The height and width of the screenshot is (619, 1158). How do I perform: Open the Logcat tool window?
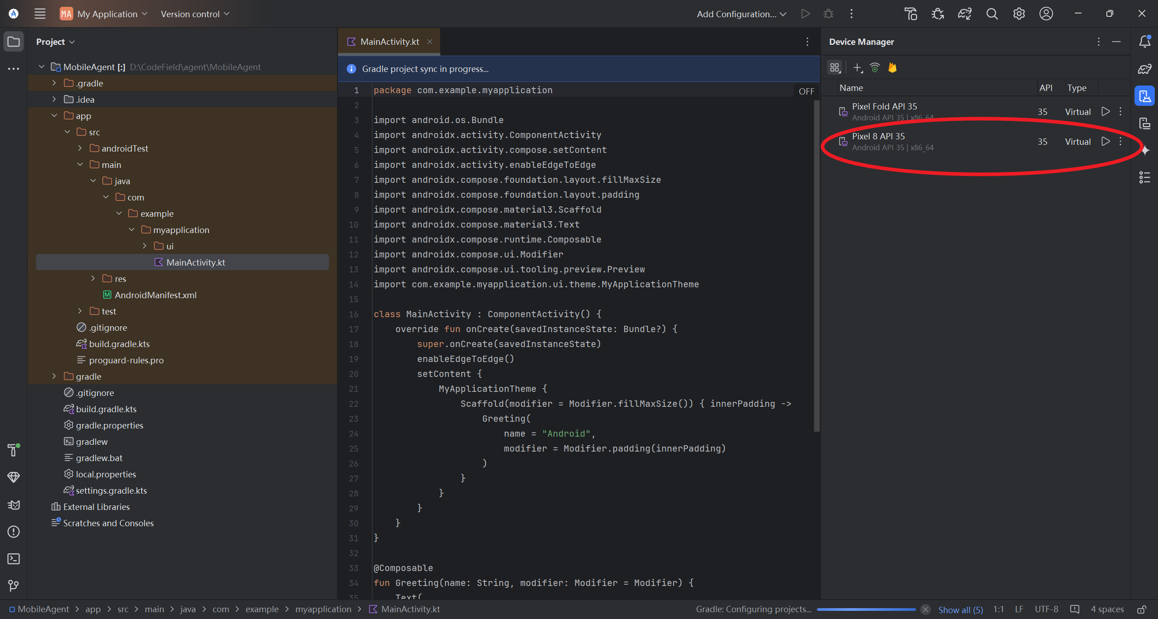(x=14, y=505)
